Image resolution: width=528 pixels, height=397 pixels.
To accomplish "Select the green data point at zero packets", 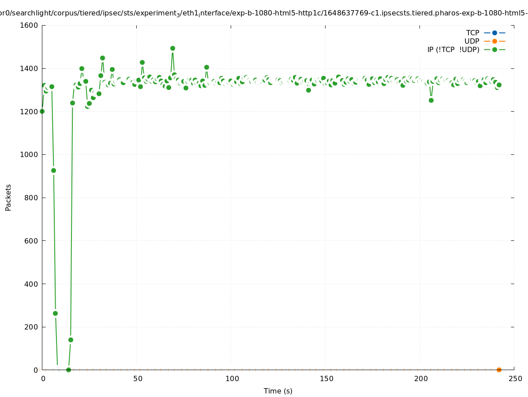I will [x=68, y=370].
